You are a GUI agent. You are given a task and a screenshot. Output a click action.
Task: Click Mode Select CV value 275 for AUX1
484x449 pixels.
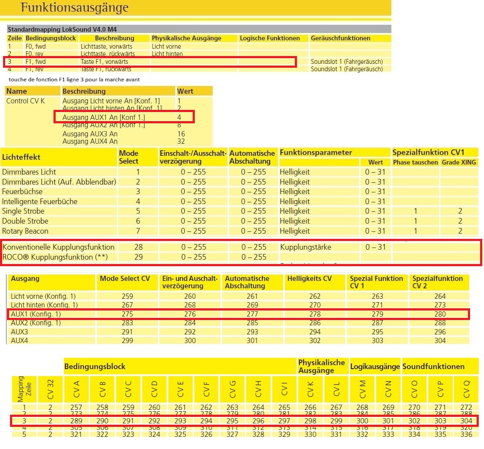pos(127,314)
